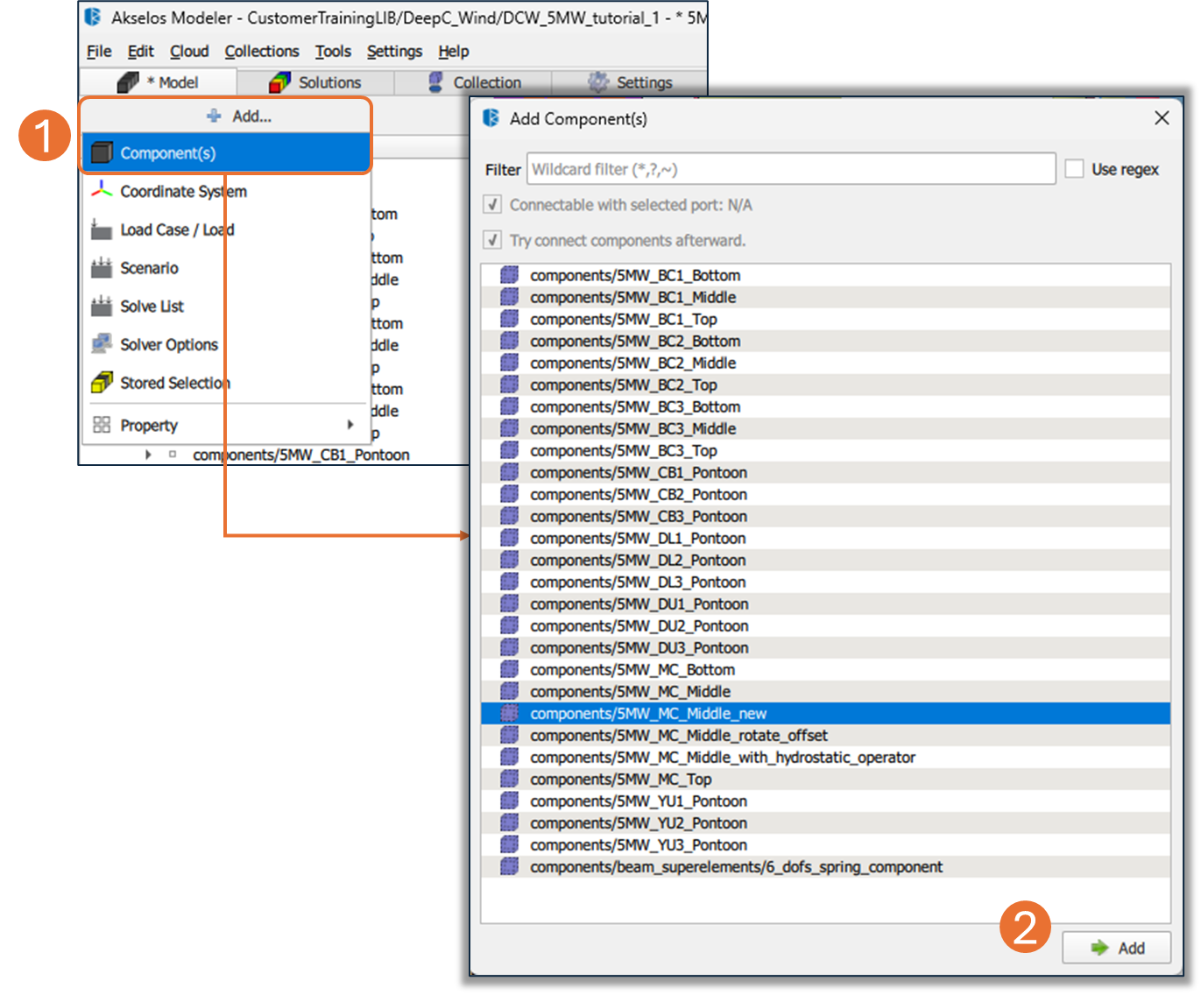Select components/5MW_BC1_Middle in list
The height and width of the screenshot is (995, 1201).
pyautogui.click(x=825, y=297)
